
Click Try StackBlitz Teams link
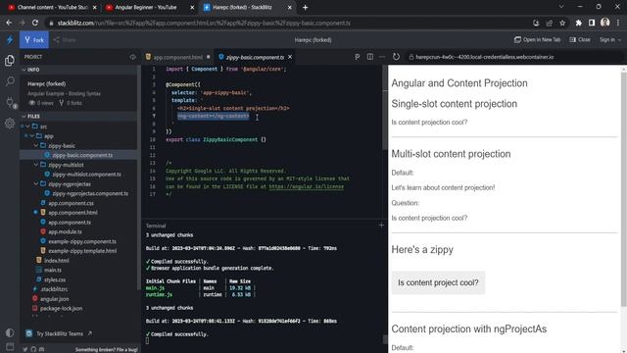click(59, 333)
